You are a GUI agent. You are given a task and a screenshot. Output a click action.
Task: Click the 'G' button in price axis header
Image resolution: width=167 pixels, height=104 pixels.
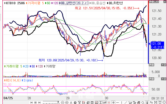(x=158, y=2)
